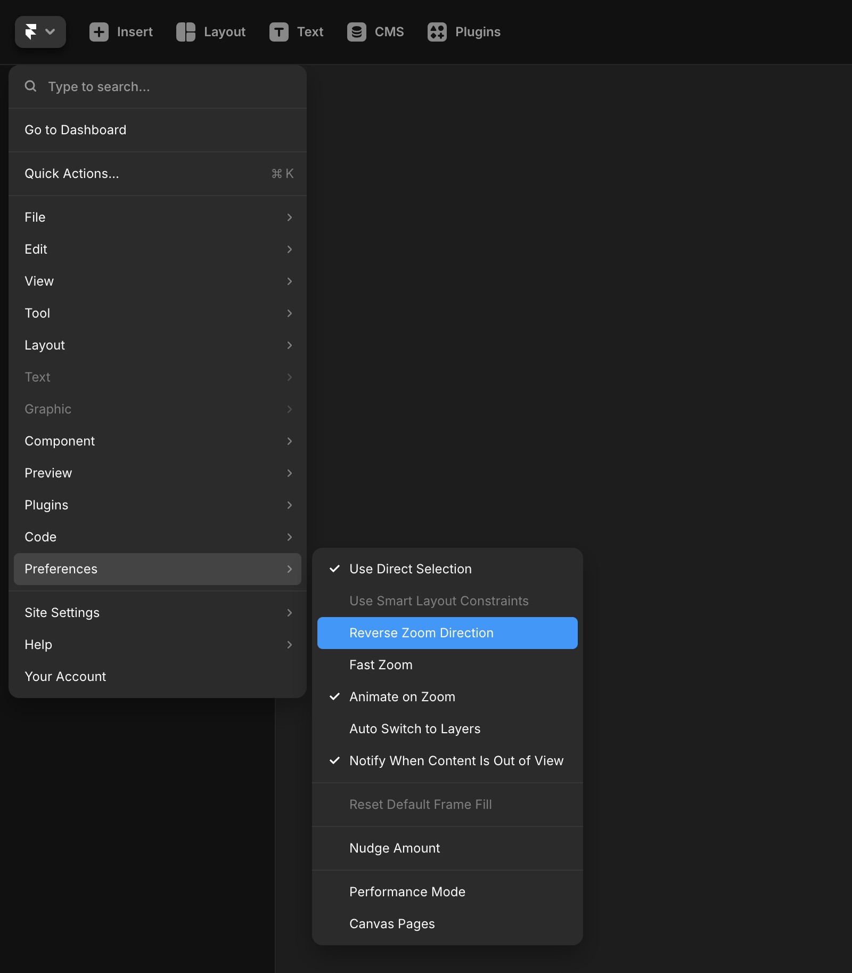
Task: Expand the Component submenu
Action: point(158,441)
